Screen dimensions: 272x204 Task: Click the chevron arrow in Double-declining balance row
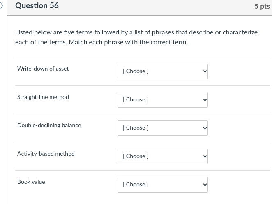pyautogui.click(x=205, y=128)
